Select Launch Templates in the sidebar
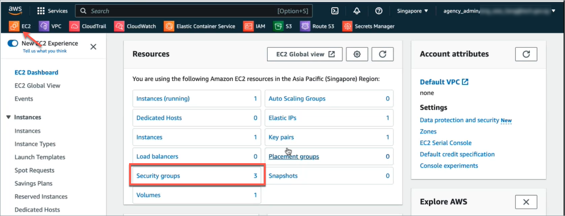Viewport: 565px width, 216px height. pos(40,157)
